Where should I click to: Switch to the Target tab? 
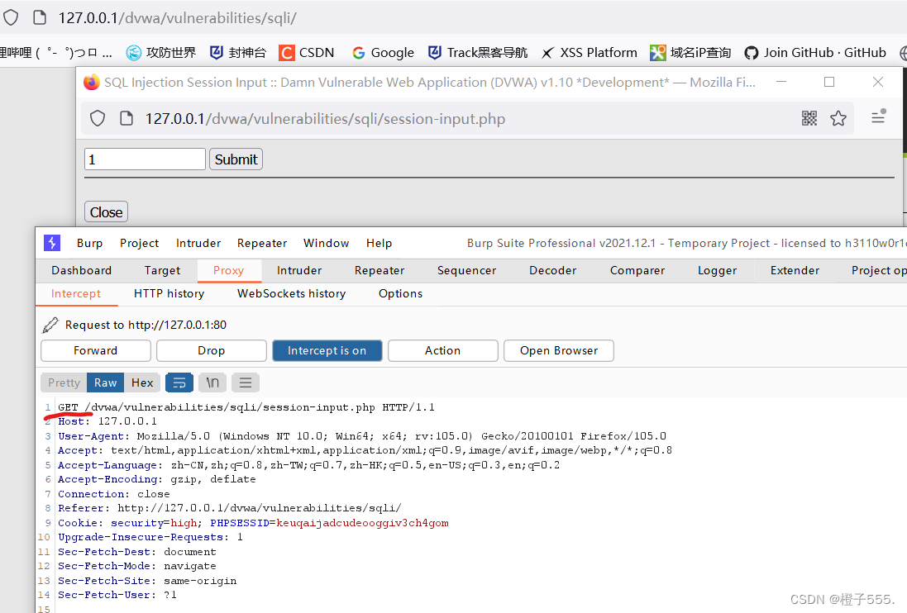pyautogui.click(x=163, y=270)
